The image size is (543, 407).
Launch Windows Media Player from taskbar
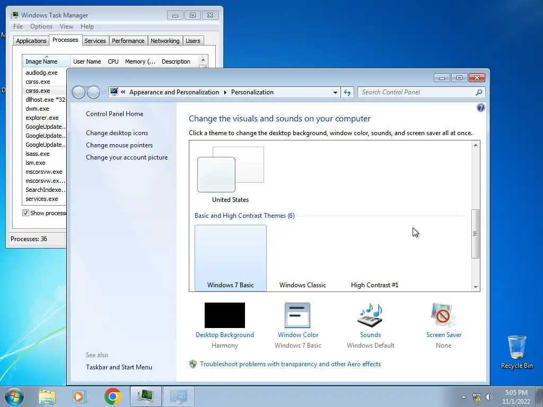click(x=79, y=396)
